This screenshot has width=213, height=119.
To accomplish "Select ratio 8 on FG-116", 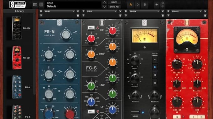I will coord(155,67).
